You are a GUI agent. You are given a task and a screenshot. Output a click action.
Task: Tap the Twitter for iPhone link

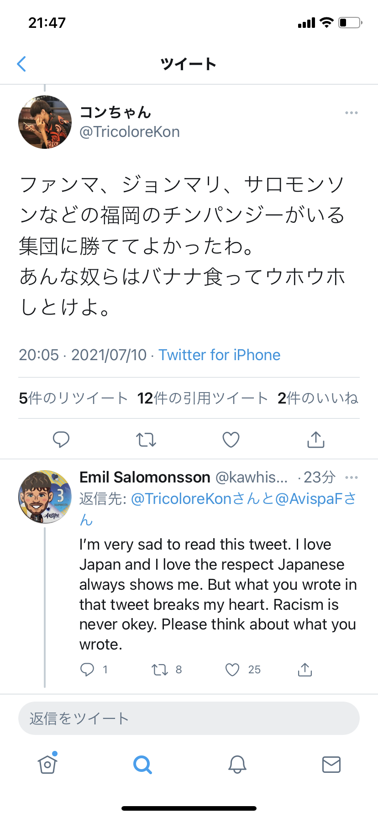coord(220,355)
